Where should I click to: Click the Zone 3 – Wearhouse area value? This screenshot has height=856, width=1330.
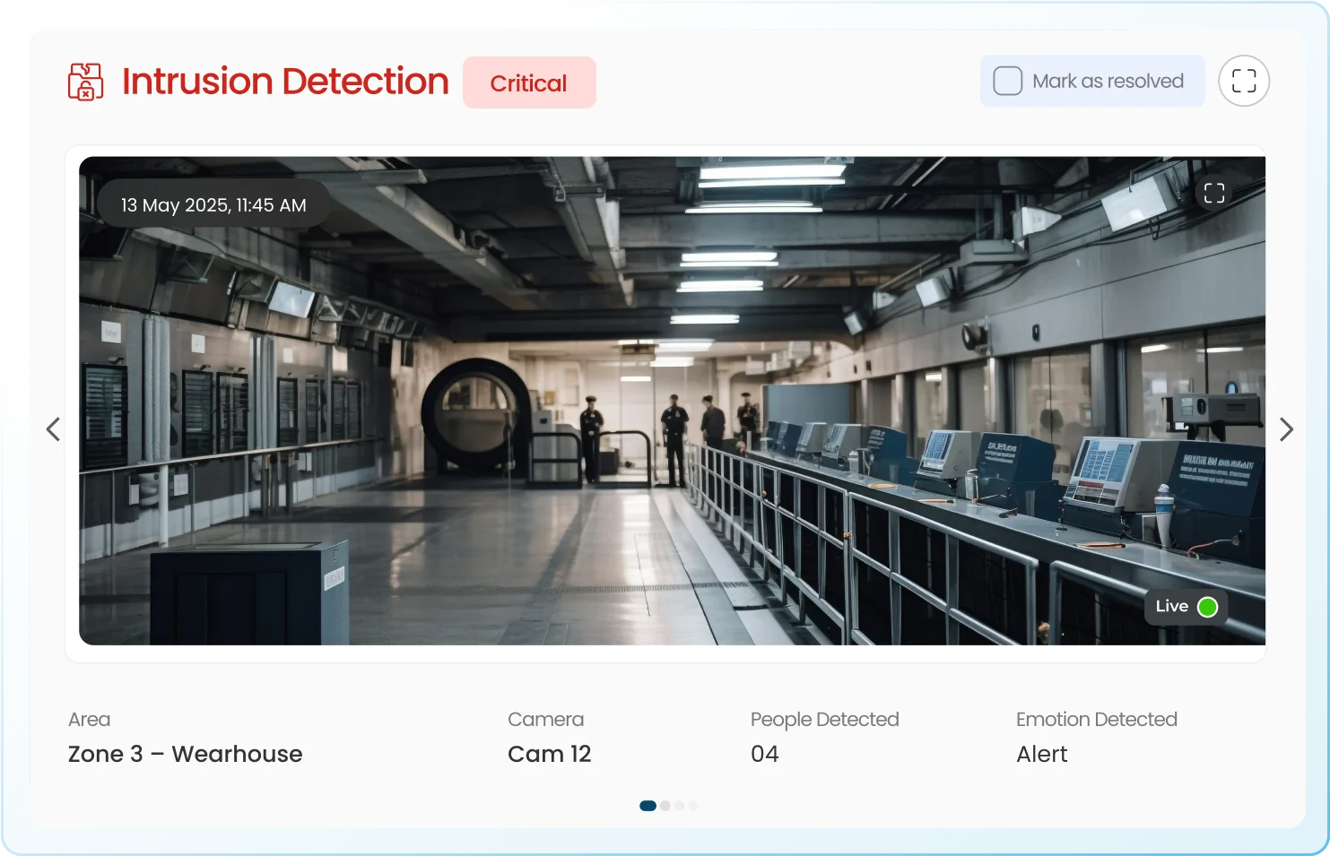pos(185,754)
